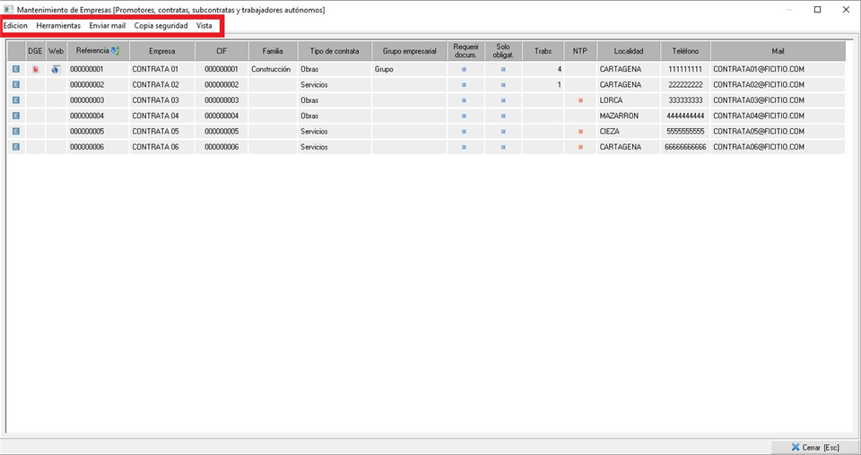
Task: Open the Edicion menu
Action: coord(15,26)
